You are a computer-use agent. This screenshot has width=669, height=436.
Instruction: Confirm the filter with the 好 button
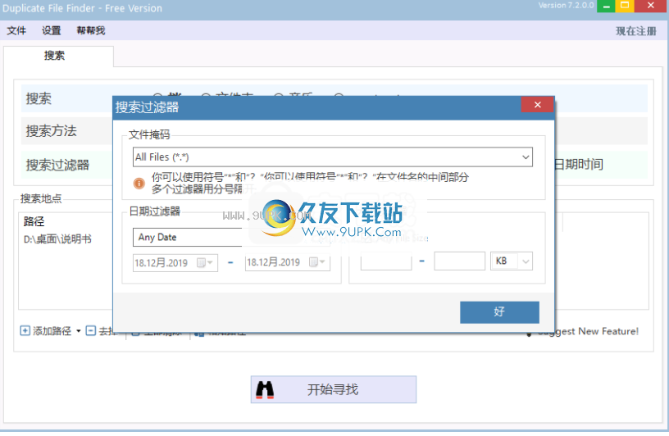click(x=499, y=312)
